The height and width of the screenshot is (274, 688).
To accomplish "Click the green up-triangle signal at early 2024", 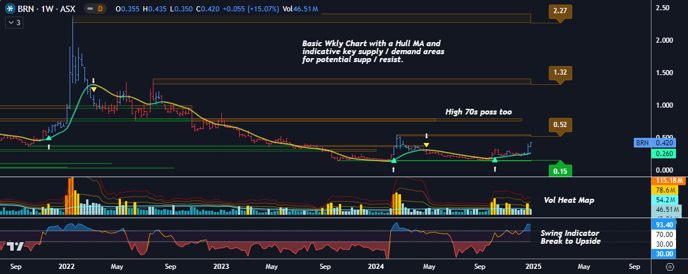I will (394, 161).
